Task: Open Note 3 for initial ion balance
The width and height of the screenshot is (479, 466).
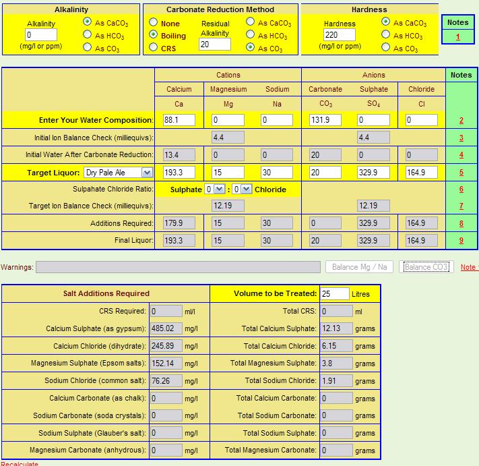Action: tap(461, 138)
